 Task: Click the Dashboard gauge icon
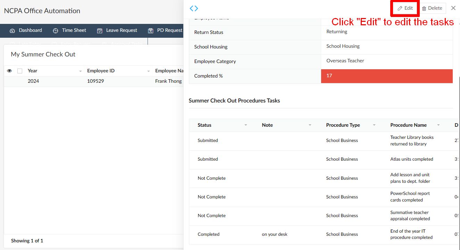point(12,30)
